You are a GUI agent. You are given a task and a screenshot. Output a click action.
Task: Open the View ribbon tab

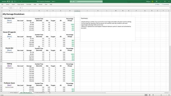[46, 5]
